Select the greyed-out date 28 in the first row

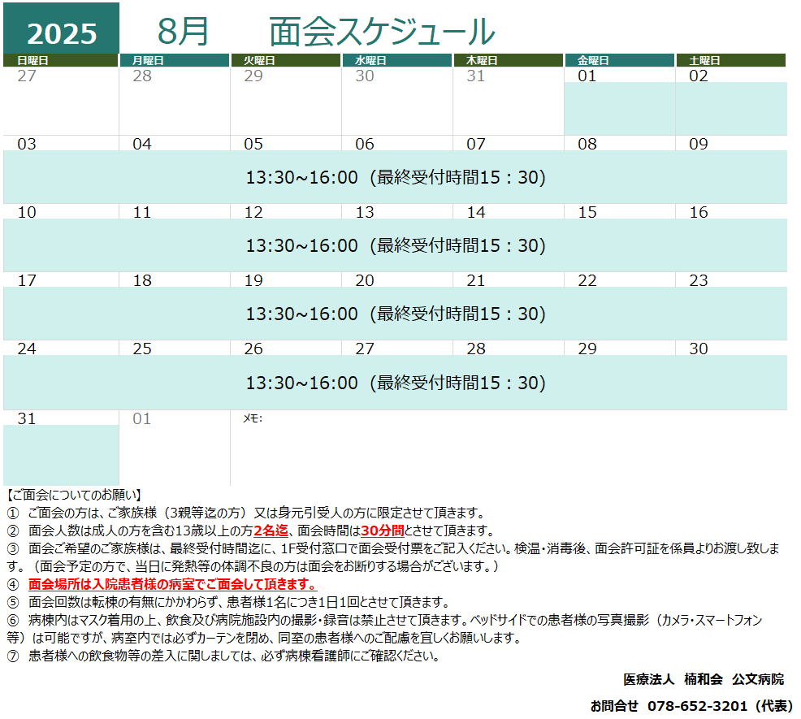pyautogui.click(x=142, y=76)
